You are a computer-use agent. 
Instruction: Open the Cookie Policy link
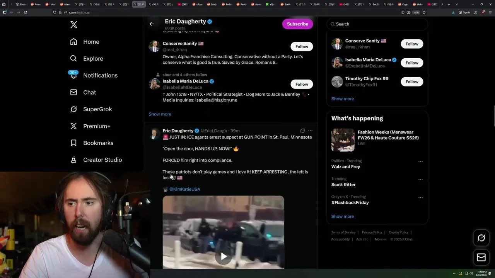[x=398, y=232]
